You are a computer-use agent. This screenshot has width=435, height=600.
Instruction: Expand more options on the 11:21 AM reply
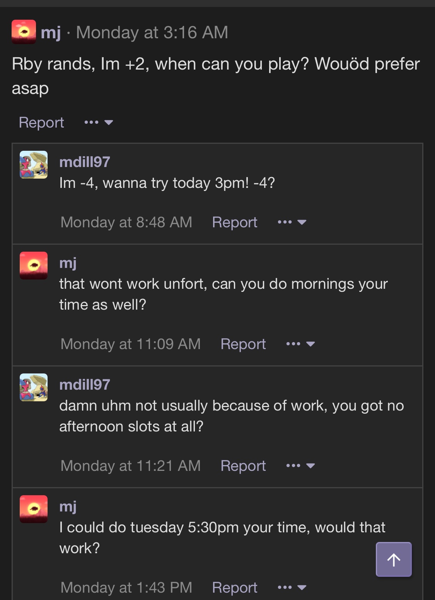click(x=300, y=466)
